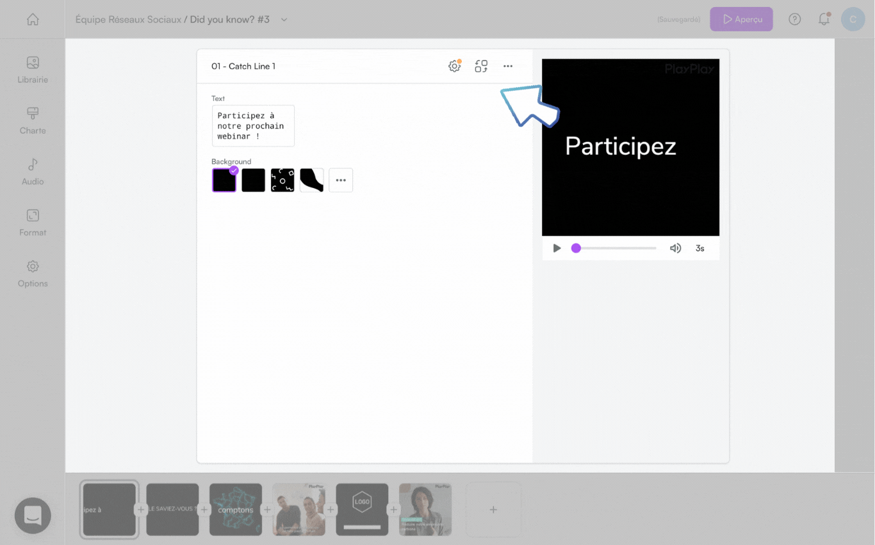Click the Aperçu preview button
This screenshot has height=545, width=875.
tap(741, 19)
